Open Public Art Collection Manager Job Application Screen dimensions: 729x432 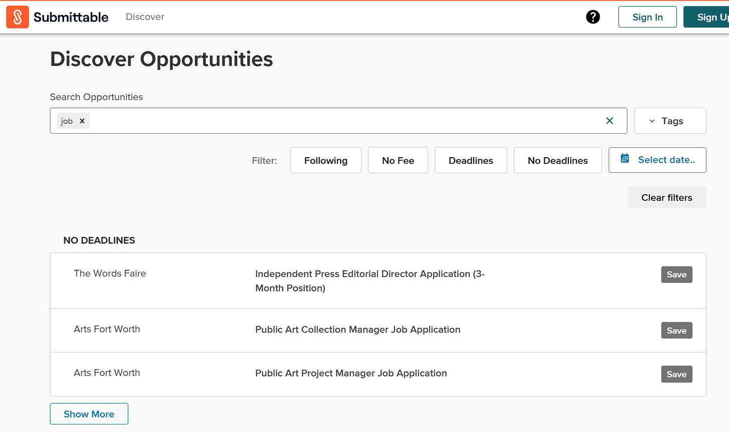pos(357,329)
